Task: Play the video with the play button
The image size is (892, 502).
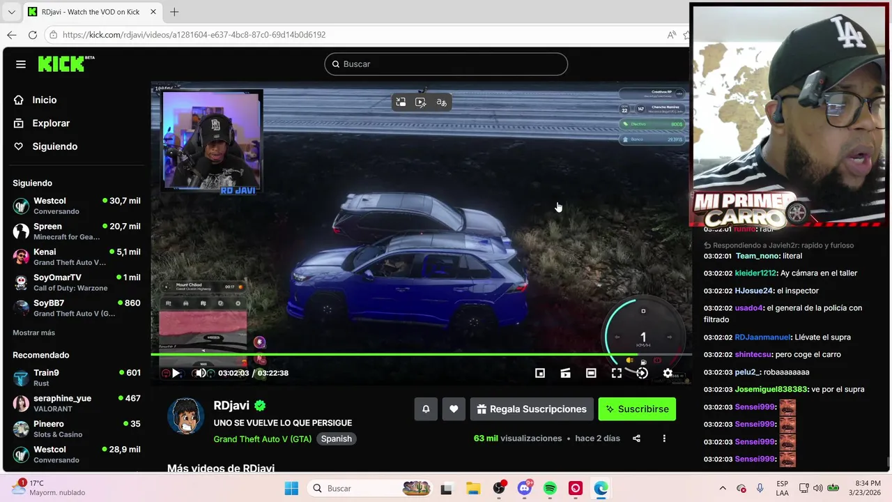Action: [176, 373]
